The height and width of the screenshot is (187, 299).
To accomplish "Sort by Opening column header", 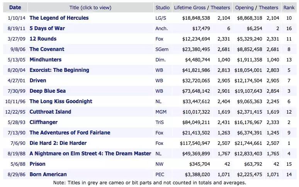I will tap(245, 7).
